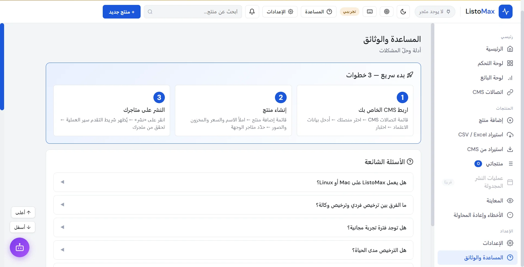Viewport: 524px width, 267px height.
Task: Click the download icon beside استيراد من CMS
Action: 510,149
